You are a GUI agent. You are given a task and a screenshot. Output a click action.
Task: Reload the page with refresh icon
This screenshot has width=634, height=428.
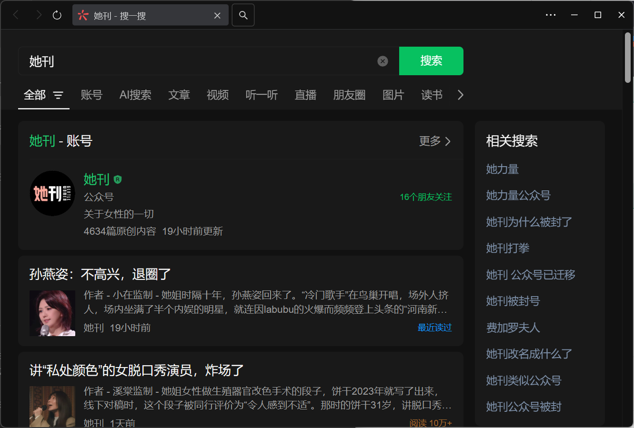coord(57,15)
